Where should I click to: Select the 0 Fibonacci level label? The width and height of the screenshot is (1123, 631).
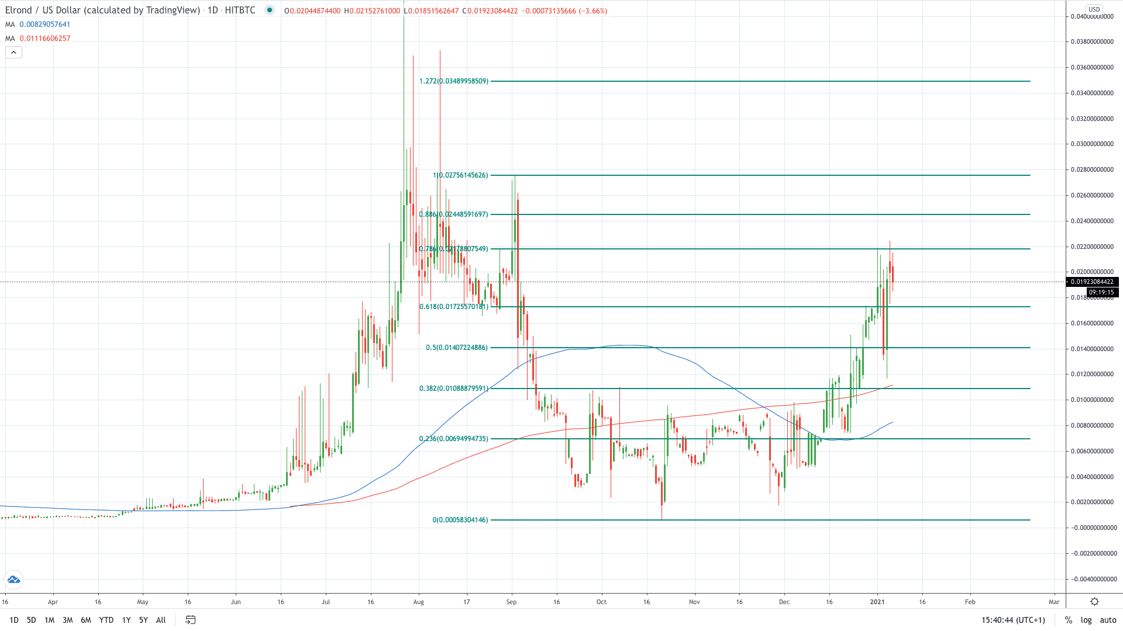(x=460, y=520)
